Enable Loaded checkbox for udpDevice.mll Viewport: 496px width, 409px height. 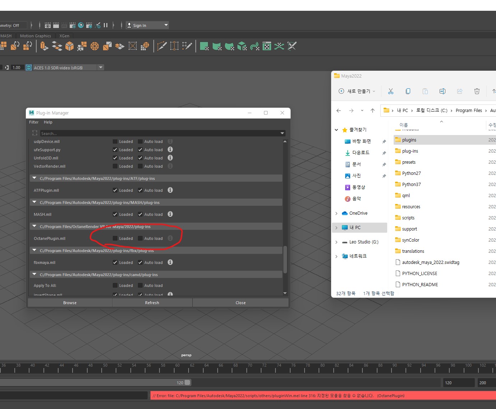(115, 141)
